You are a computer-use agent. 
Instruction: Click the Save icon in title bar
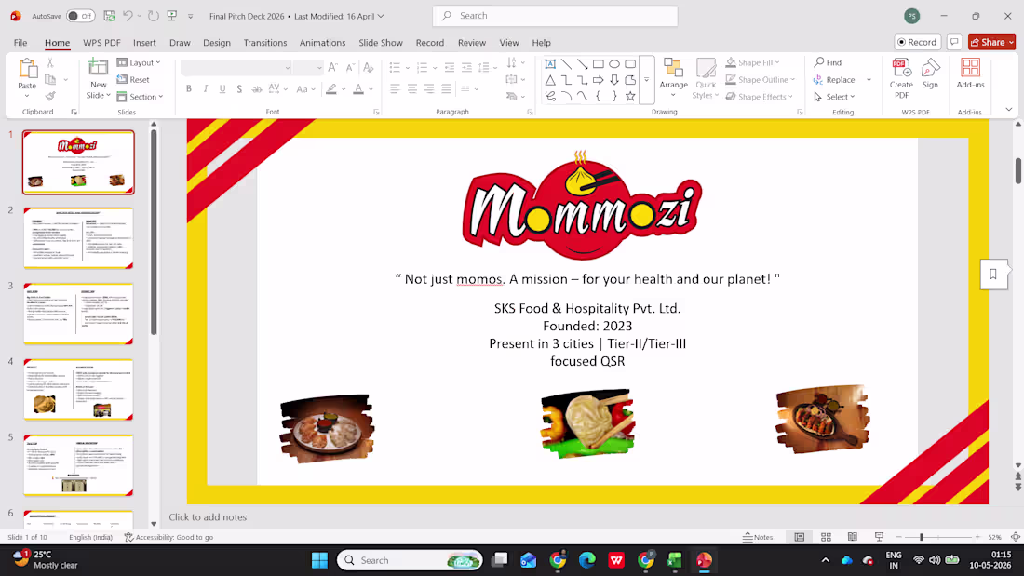click(x=109, y=16)
